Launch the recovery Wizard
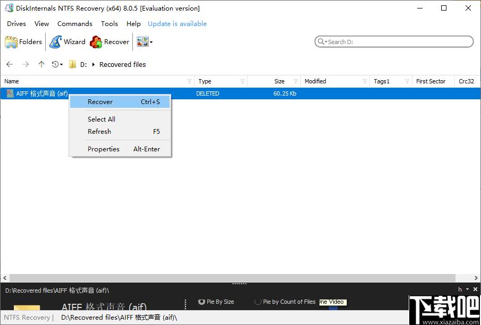The height and width of the screenshot is (325, 481). click(67, 42)
